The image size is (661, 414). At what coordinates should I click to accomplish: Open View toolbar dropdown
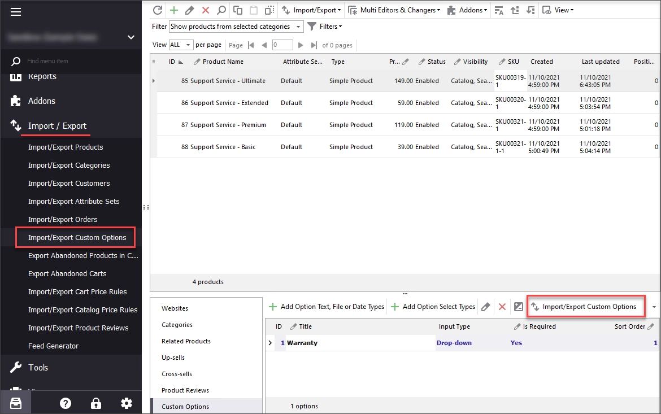tap(558, 10)
